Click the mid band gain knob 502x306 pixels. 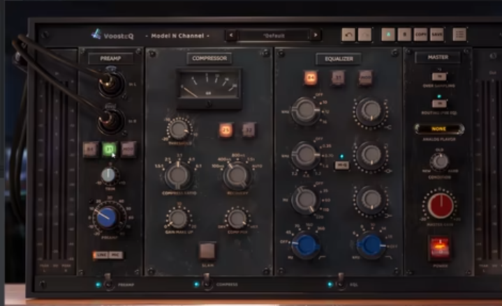pos(371,155)
